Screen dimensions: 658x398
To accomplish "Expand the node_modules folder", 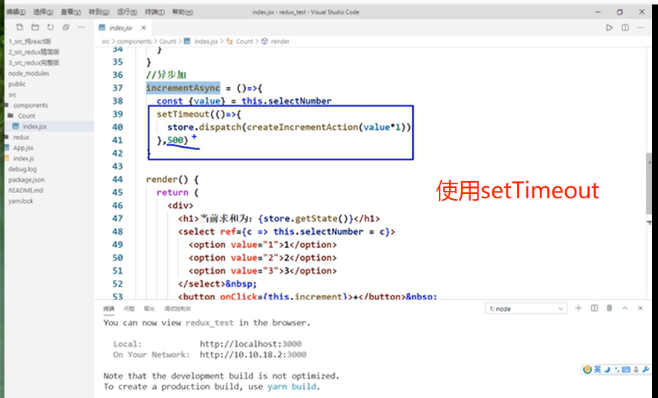I will pyautogui.click(x=28, y=74).
